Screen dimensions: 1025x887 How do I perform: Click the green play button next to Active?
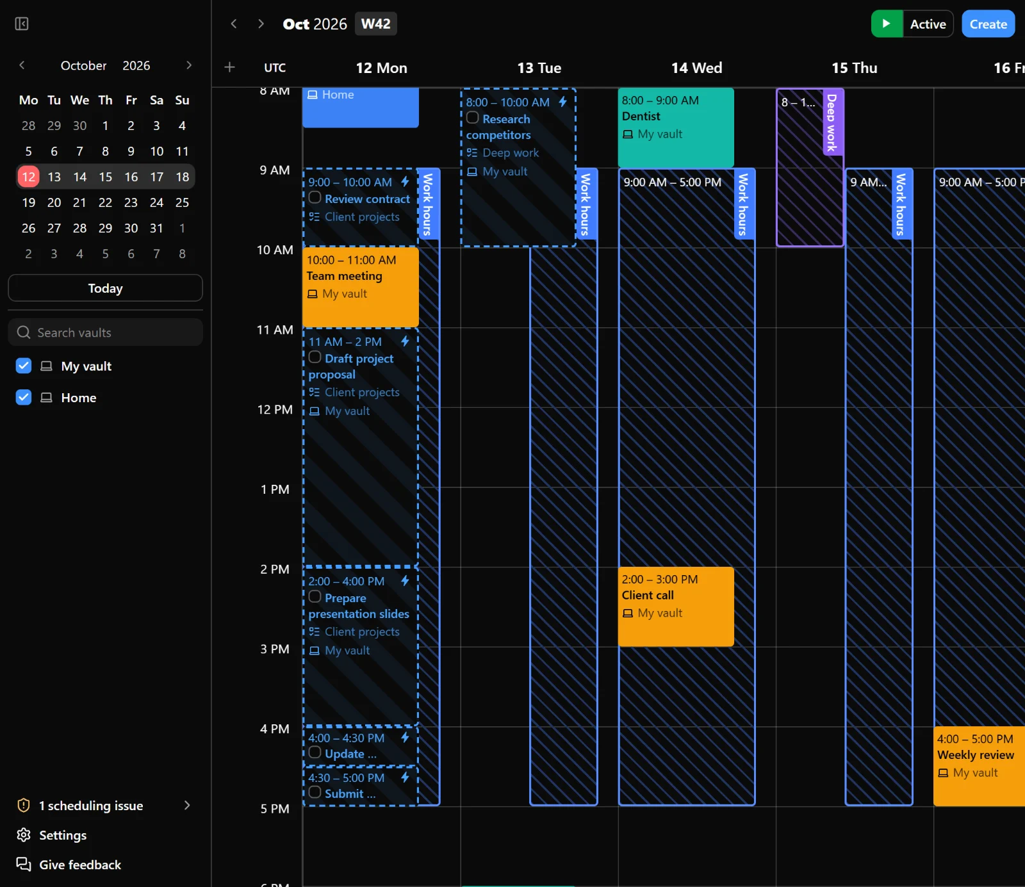coord(887,24)
